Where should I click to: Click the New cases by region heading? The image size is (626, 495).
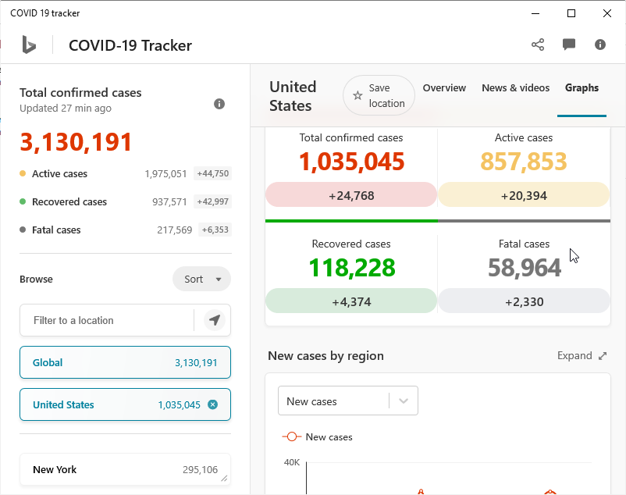325,356
